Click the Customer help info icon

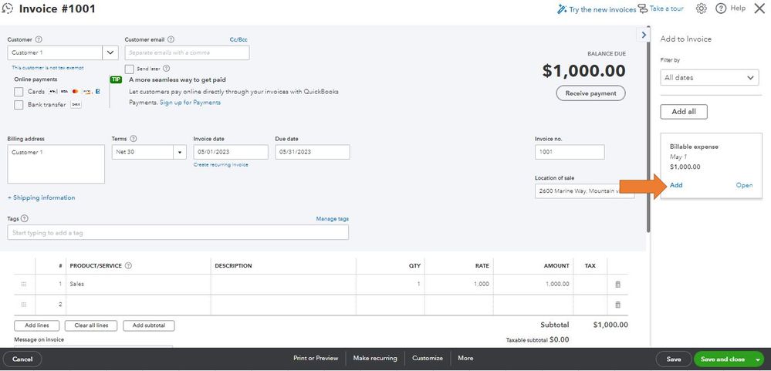[x=39, y=39]
